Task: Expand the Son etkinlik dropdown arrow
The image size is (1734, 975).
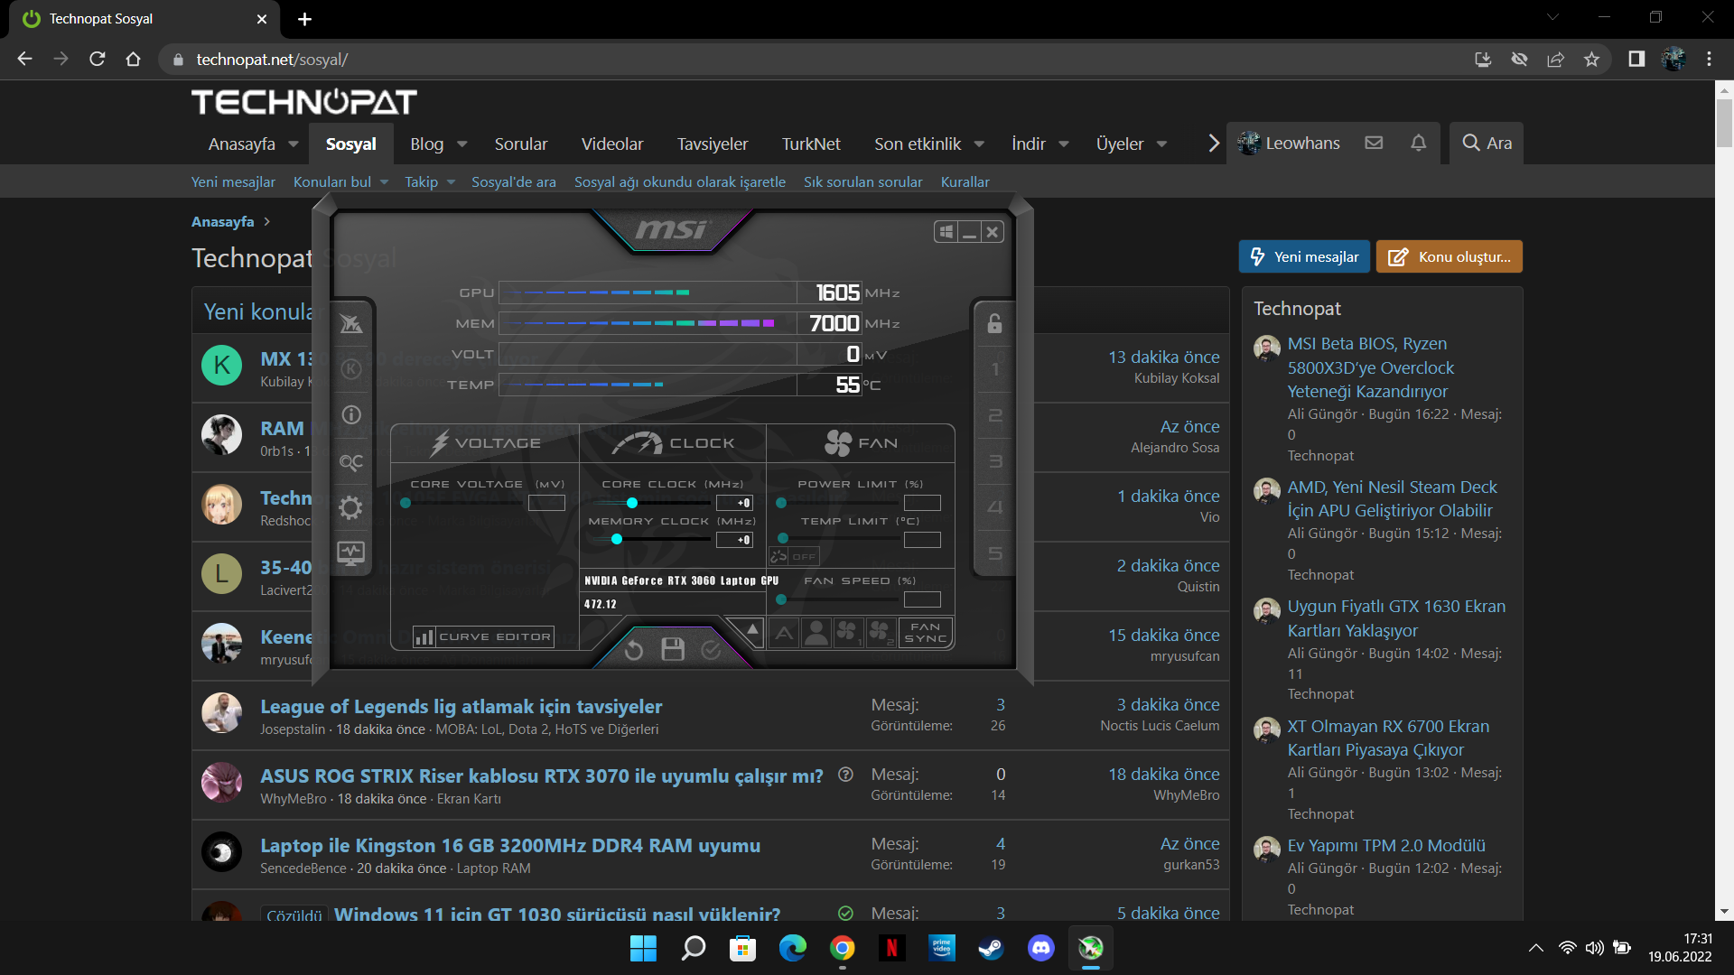Action: 979,144
